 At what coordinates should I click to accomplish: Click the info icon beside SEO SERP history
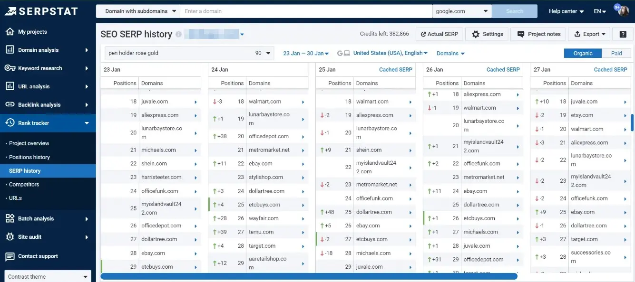[178, 34]
